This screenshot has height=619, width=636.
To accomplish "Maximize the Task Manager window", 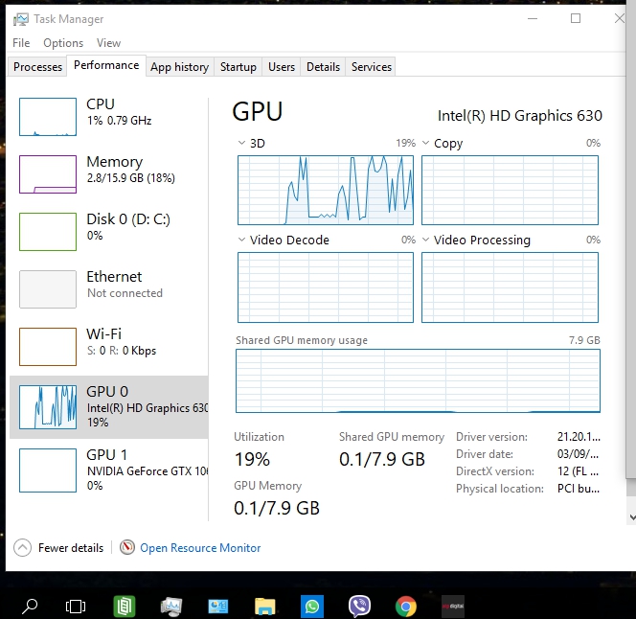I will tap(576, 18).
